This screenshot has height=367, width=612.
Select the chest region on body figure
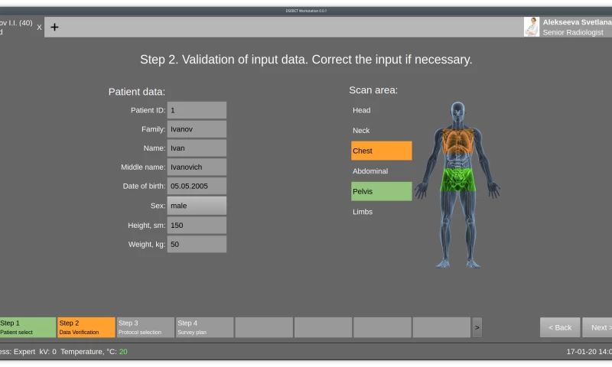(457, 141)
